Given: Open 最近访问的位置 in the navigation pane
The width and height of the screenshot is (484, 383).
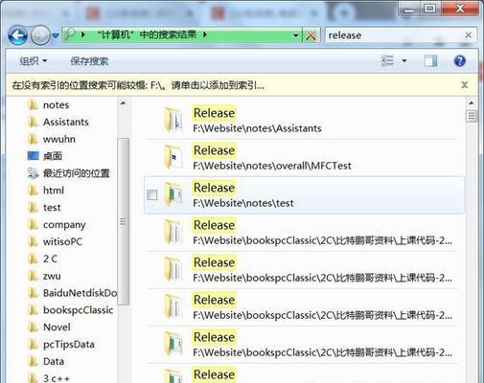Looking at the screenshot, I should pos(76,173).
